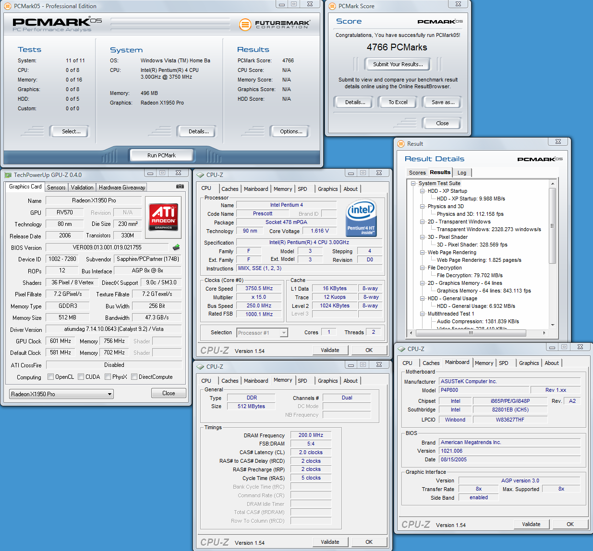Screen dimensions: 593x551
Task: Click Options... button under Results
Action: (x=291, y=131)
